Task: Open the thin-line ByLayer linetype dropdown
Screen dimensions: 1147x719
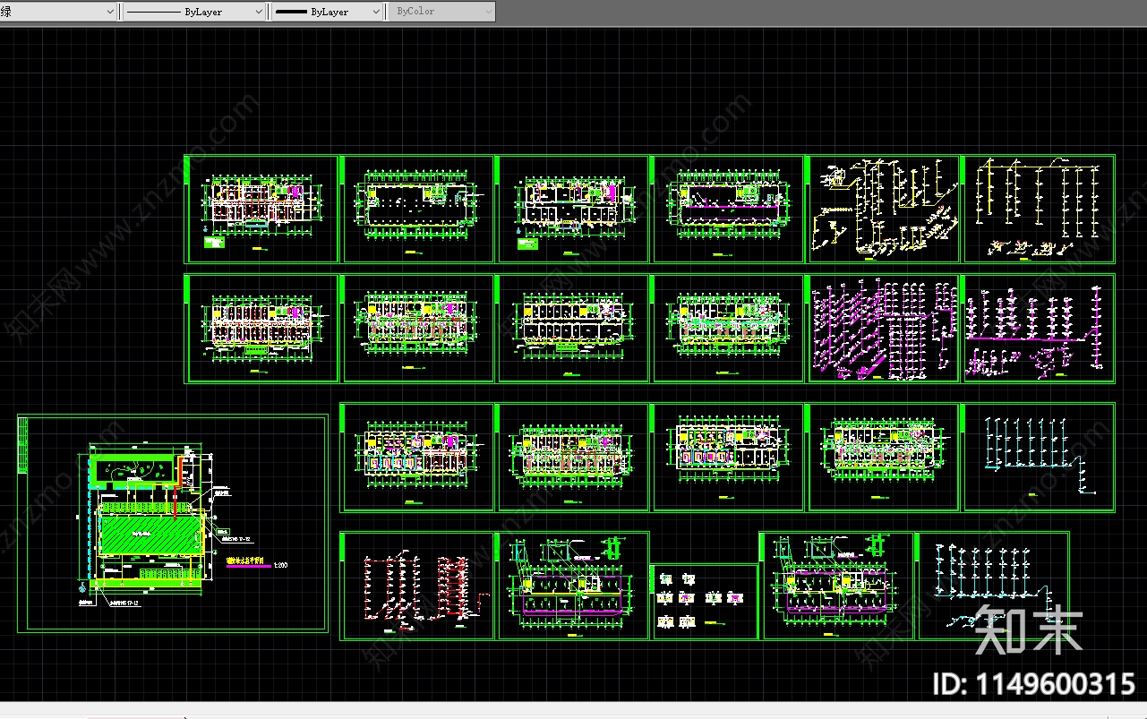Action: pos(193,12)
